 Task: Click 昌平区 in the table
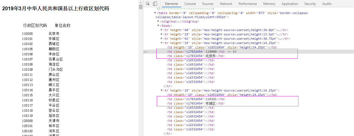[x=54, y=90]
